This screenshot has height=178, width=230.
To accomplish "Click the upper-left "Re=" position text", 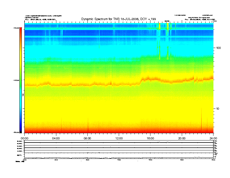I will click(40, 19).
